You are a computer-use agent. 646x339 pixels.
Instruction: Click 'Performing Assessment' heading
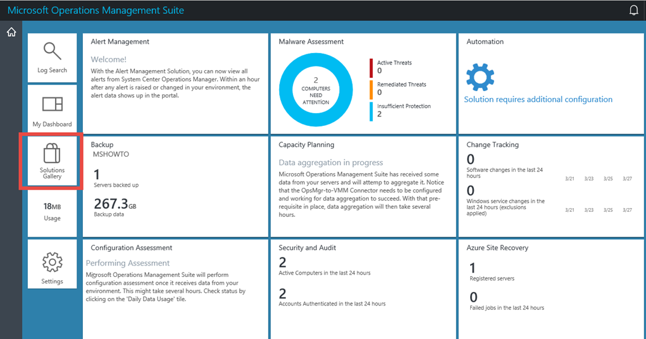128,263
